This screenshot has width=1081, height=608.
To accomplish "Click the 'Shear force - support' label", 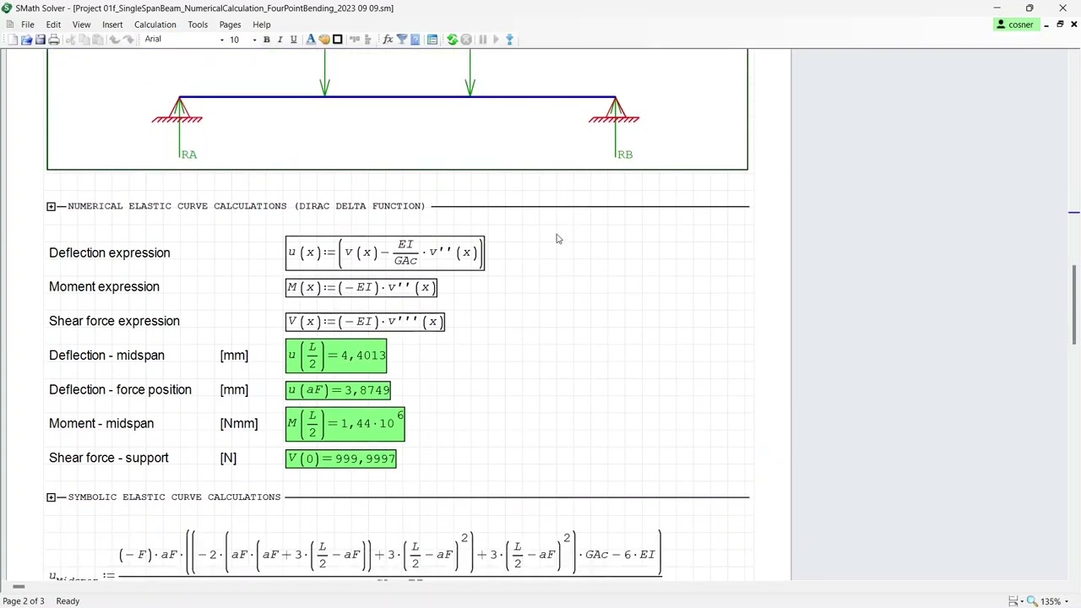I will (x=109, y=458).
